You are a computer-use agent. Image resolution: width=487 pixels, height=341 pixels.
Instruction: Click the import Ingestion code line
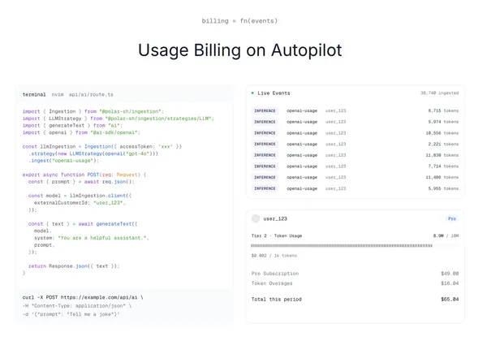click(x=93, y=111)
